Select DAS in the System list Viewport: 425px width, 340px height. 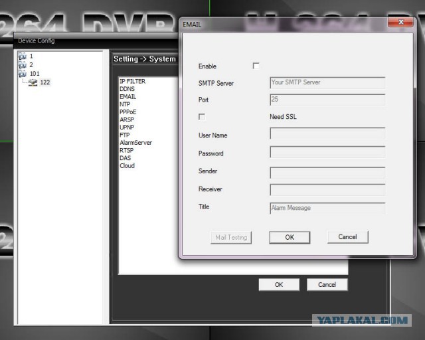pyautogui.click(x=126, y=158)
